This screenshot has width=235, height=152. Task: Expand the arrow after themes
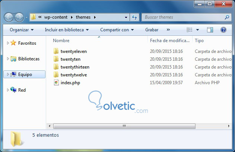(95, 18)
